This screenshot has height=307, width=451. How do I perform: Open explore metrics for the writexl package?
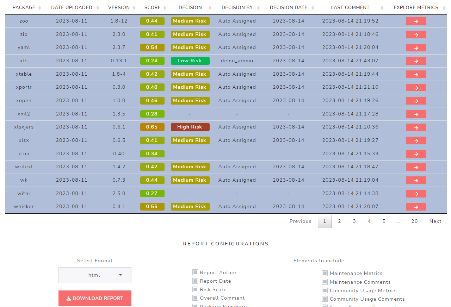pyautogui.click(x=416, y=167)
